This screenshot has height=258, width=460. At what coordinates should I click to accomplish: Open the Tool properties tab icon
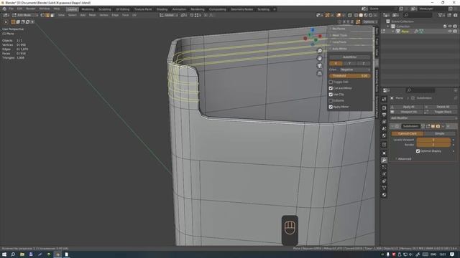click(x=384, y=100)
